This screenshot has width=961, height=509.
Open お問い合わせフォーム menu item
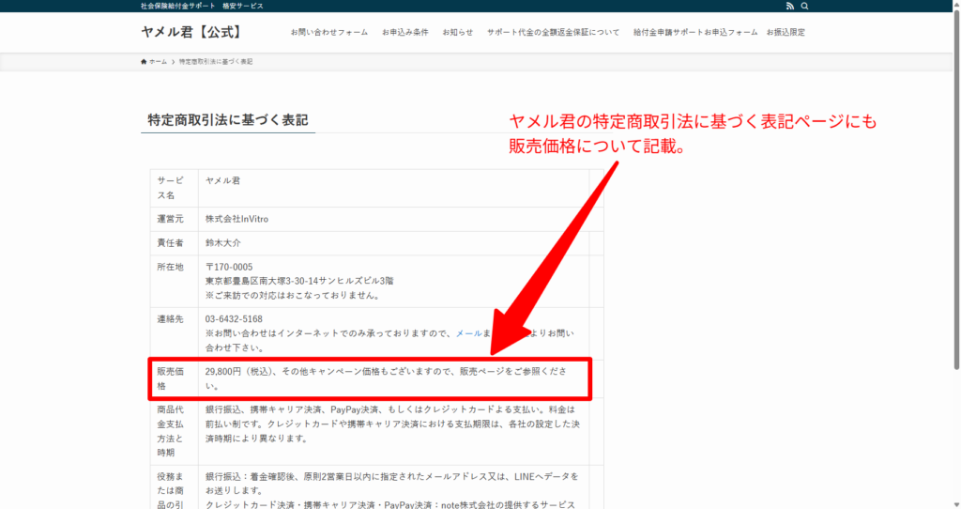(x=329, y=33)
